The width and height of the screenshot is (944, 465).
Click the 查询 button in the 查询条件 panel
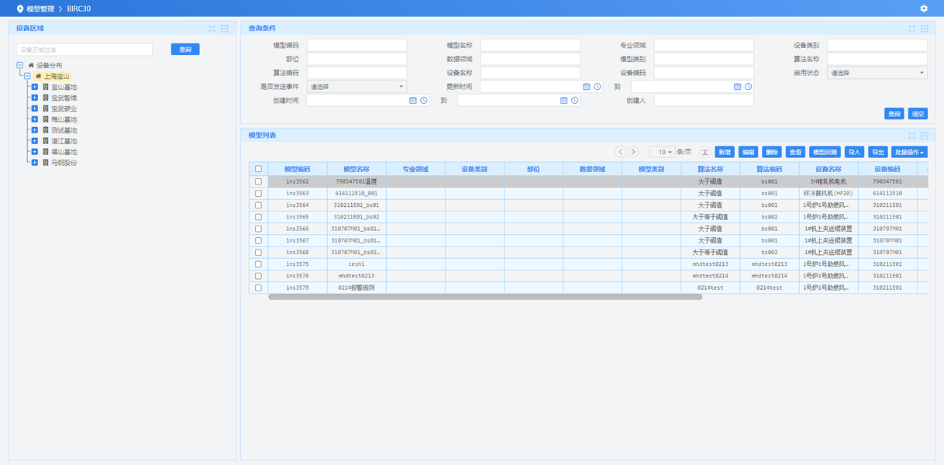click(894, 114)
